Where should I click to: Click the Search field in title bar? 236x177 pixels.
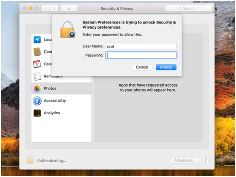[189, 8]
